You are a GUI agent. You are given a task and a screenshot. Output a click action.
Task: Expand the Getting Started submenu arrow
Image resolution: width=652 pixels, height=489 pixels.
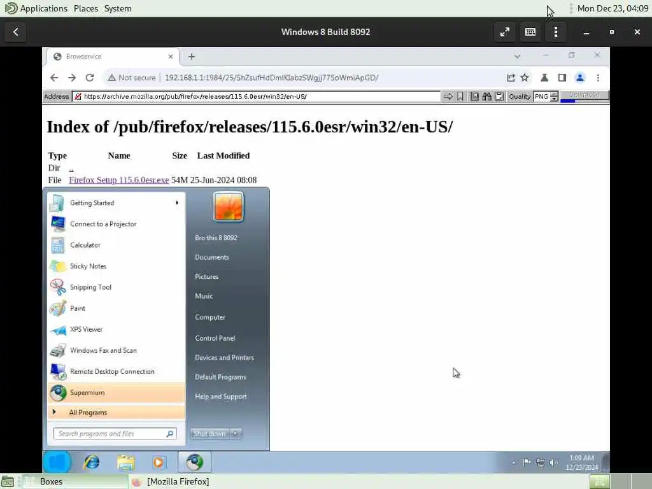177,203
